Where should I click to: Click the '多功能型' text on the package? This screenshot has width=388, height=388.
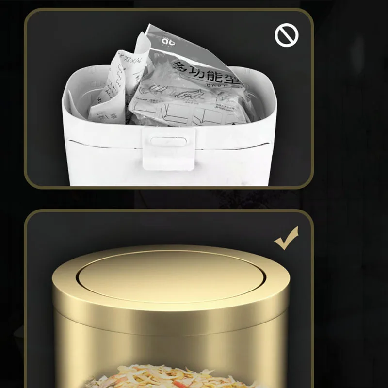tap(208, 72)
